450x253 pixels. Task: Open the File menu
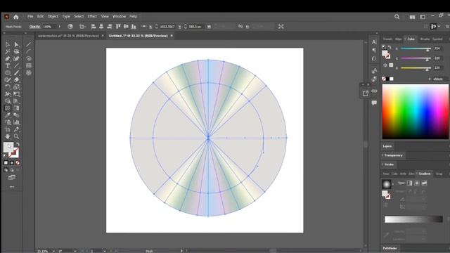tap(30, 17)
